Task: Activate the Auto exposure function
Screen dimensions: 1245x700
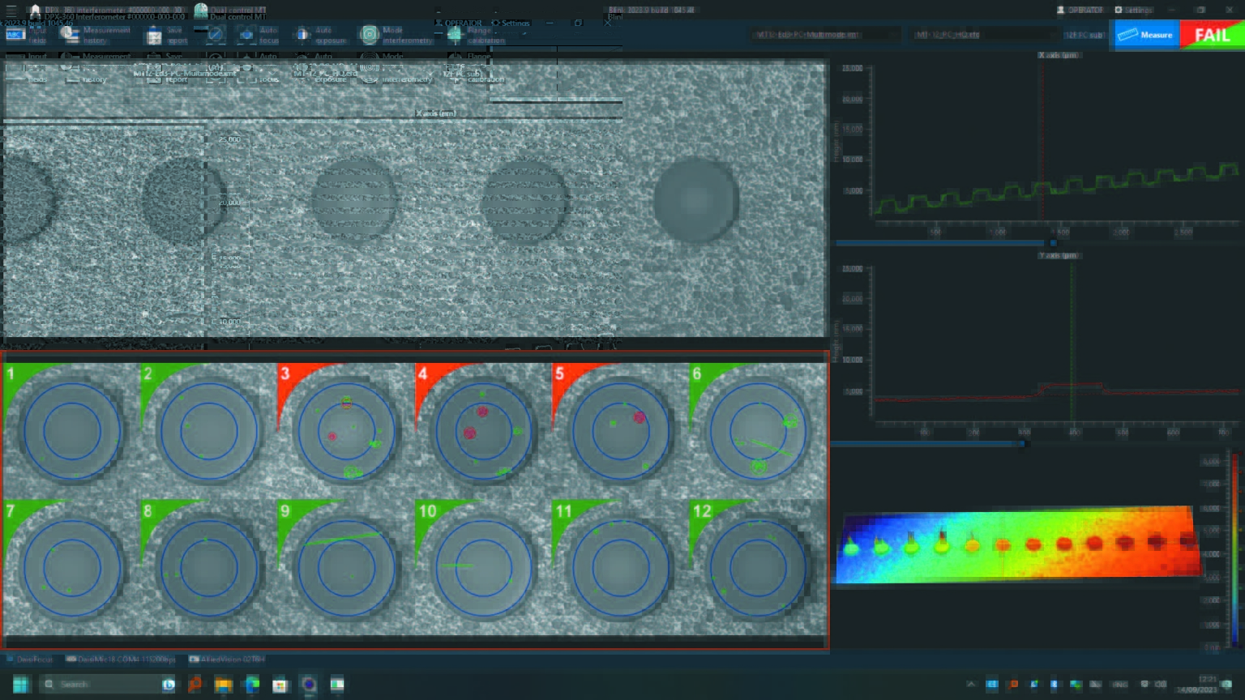Action: pyautogui.click(x=304, y=35)
